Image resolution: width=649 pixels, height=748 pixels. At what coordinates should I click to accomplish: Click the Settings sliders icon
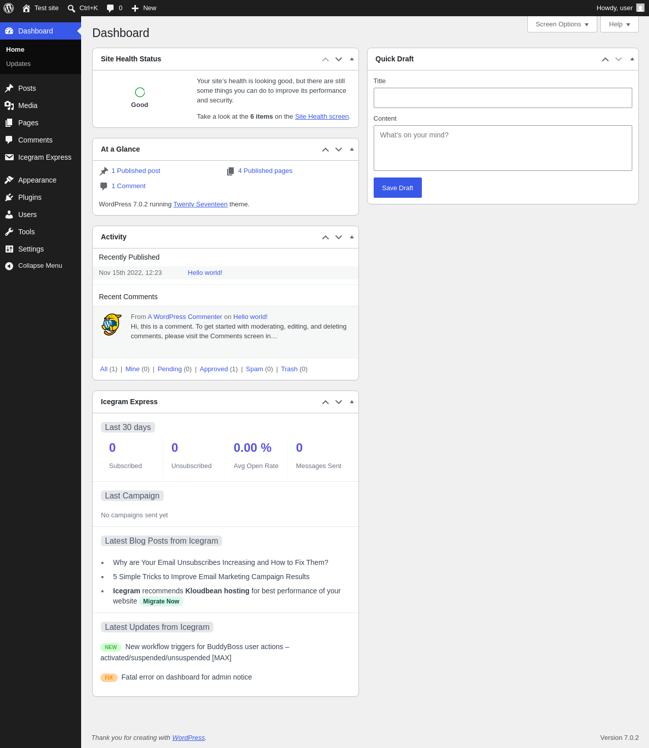pyautogui.click(x=9, y=249)
